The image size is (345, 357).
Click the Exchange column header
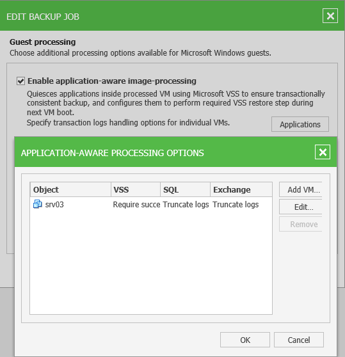coord(241,189)
